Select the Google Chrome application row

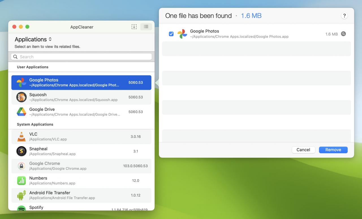click(81, 166)
